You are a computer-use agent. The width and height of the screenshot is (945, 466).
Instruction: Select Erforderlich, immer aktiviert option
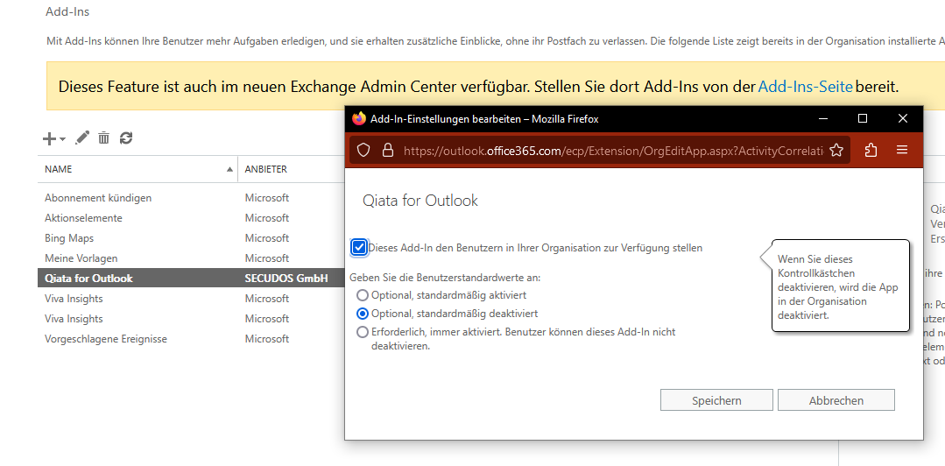point(363,332)
